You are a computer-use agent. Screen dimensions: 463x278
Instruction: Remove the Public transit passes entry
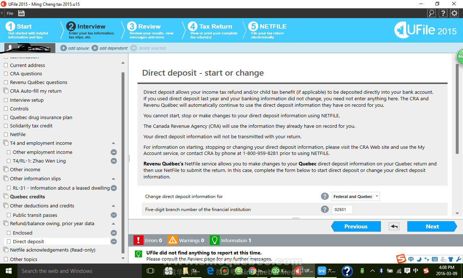114,215
